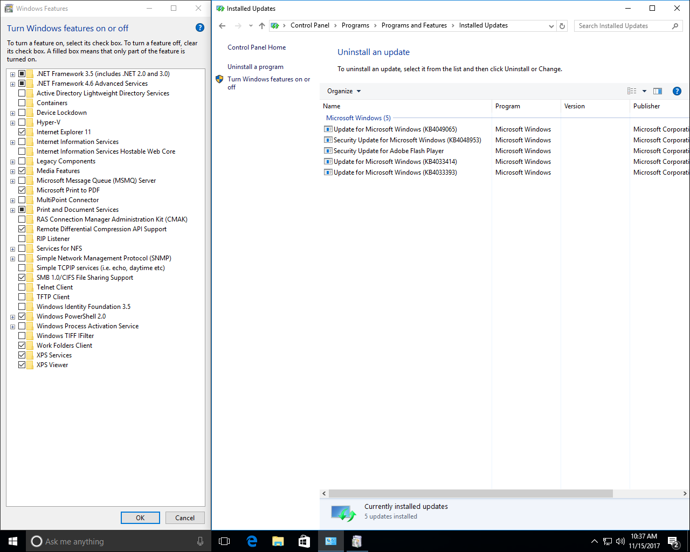Click the KB4033414 update icon
Image resolution: width=690 pixels, height=552 pixels.
(x=328, y=162)
